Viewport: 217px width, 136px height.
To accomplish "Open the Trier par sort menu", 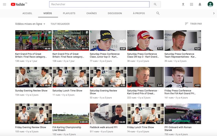I will [193, 24].
